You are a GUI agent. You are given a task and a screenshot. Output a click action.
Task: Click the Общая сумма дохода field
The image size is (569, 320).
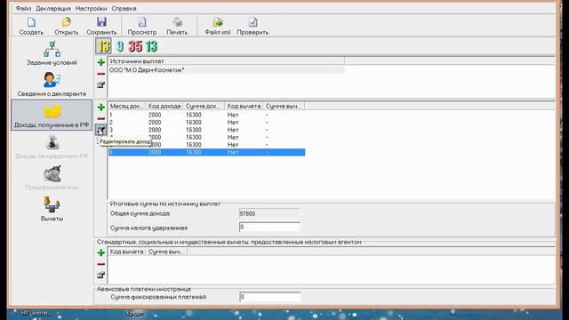pos(269,213)
